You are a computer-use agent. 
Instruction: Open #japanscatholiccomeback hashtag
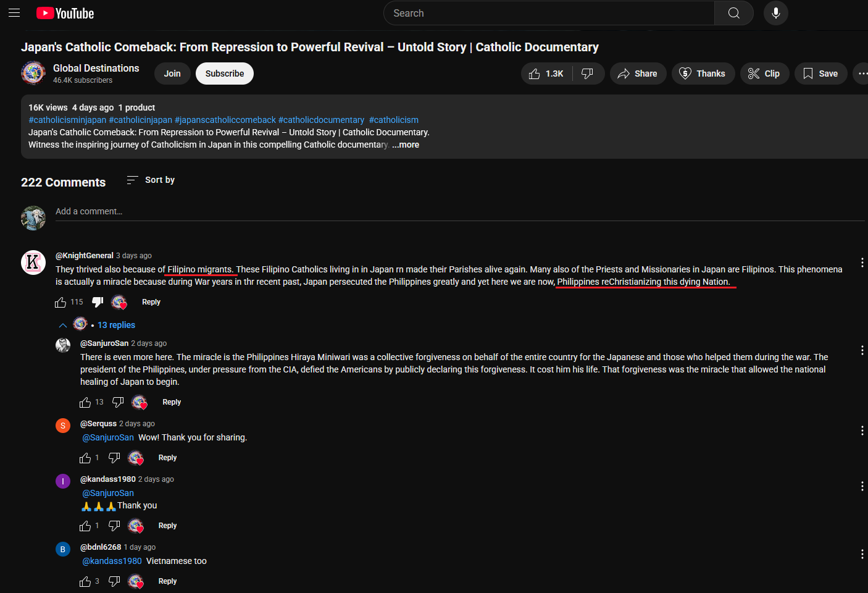[x=225, y=120]
